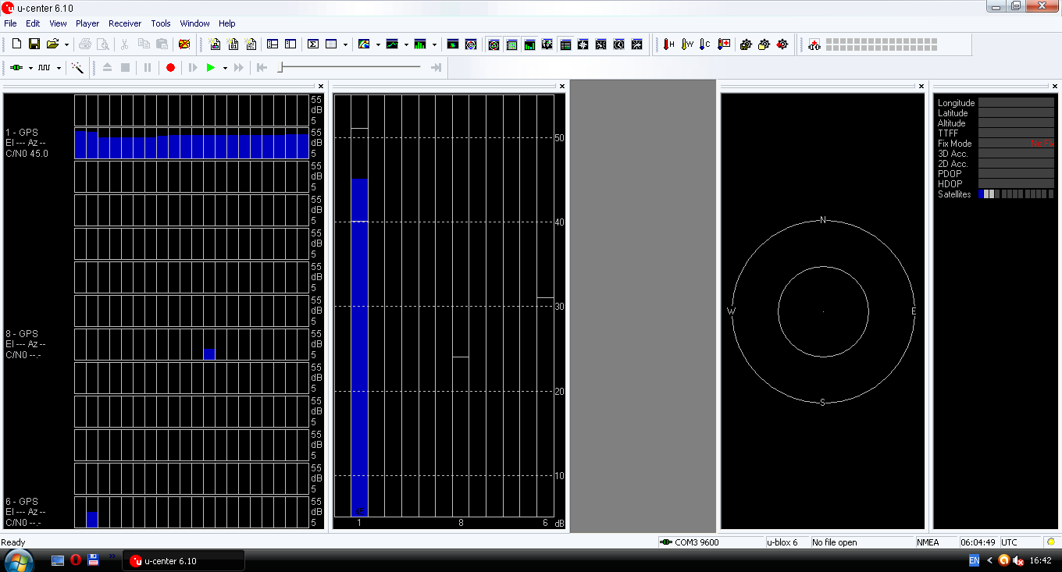Expand the dropdown arrow beside Play
Screen dimensions: 1062x572
pyautogui.click(x=225, y=68)
